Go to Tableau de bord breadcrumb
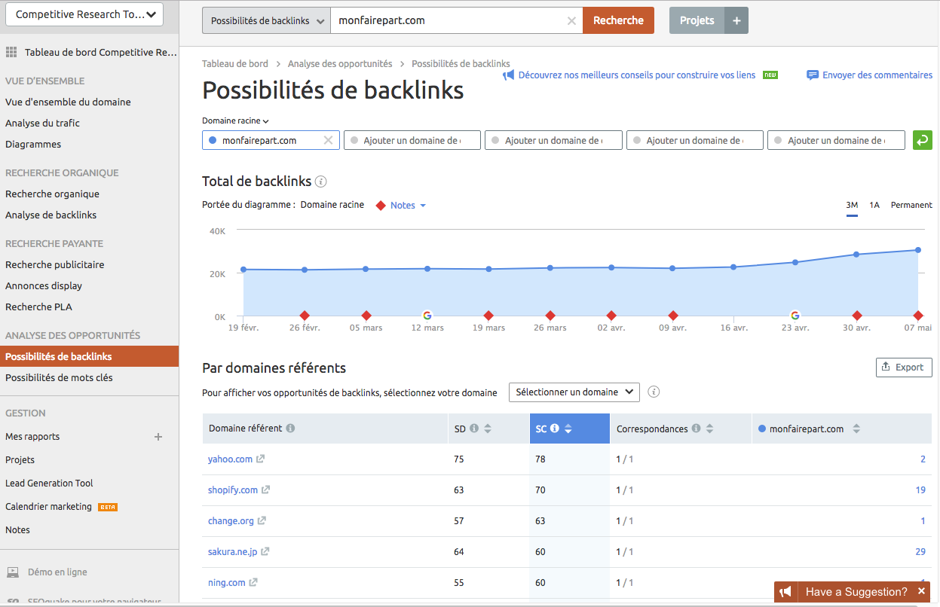This screenshot has width=940, height=607. coord(235,64)
